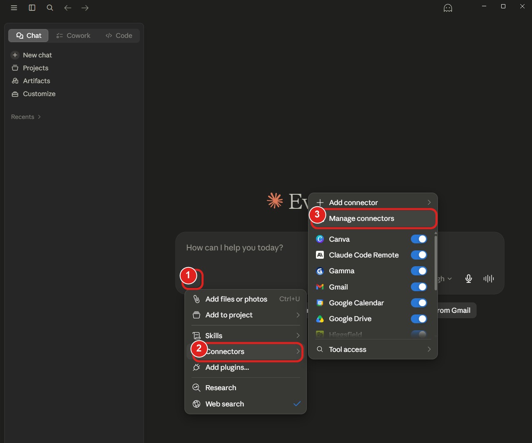Screen dimensions: 532x443
Task: Toggle Google Drive connector switch
Action: coord(419,319)
